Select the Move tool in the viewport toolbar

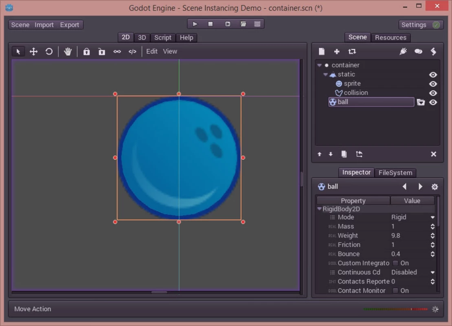click(33, 51)
